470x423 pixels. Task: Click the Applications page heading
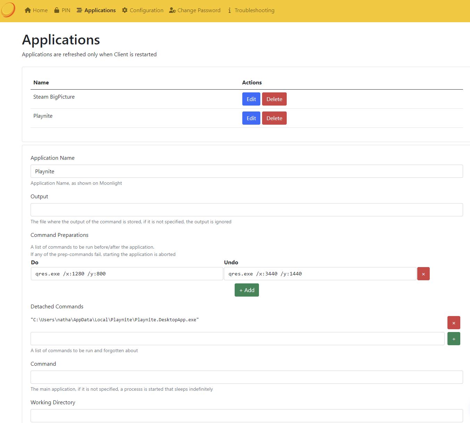pyautogui.click(x=61, y=40)
